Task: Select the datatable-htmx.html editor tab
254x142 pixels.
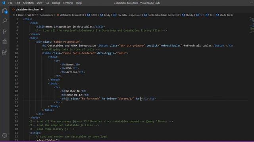Action: pos(27,9)
